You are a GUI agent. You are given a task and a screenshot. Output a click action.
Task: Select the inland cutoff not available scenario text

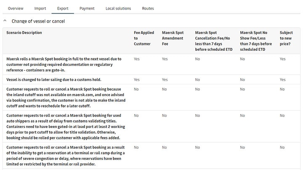[66, 97]
